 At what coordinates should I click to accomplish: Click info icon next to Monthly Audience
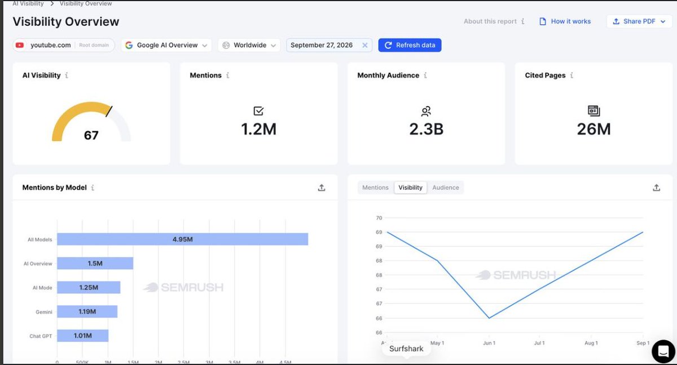tap(425, 75)
